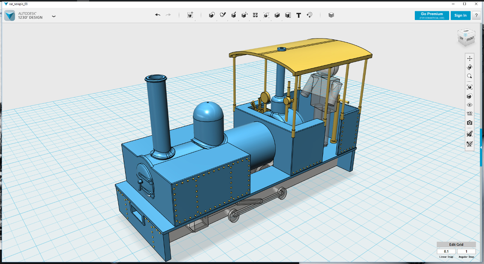Click the Fit to view icon

click(470, 87)
